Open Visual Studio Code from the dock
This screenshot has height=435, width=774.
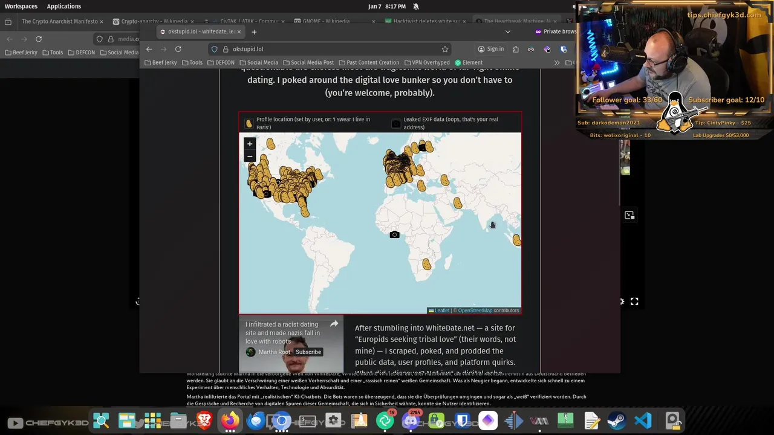[643, 420]
